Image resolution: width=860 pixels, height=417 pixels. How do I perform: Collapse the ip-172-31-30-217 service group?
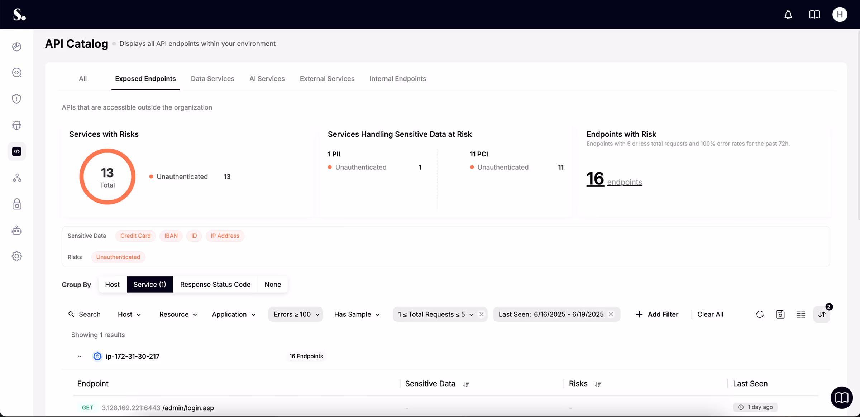[x=80, y=357]
